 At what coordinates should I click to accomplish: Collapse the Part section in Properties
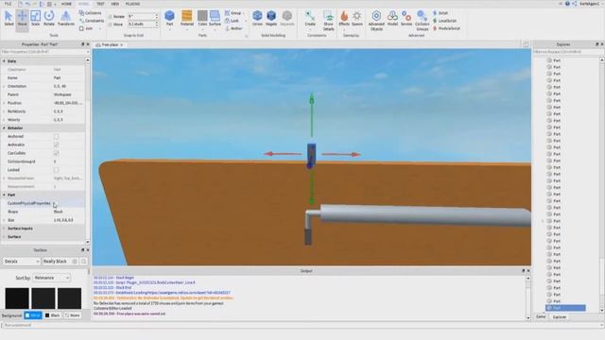click(x=4, y=195)
